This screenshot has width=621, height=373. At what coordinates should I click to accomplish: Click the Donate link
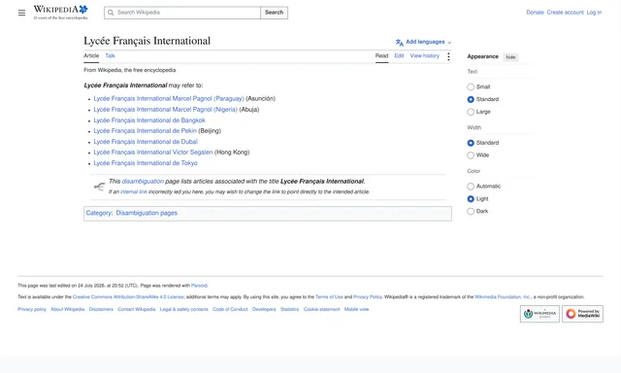[x=535, y=13]
